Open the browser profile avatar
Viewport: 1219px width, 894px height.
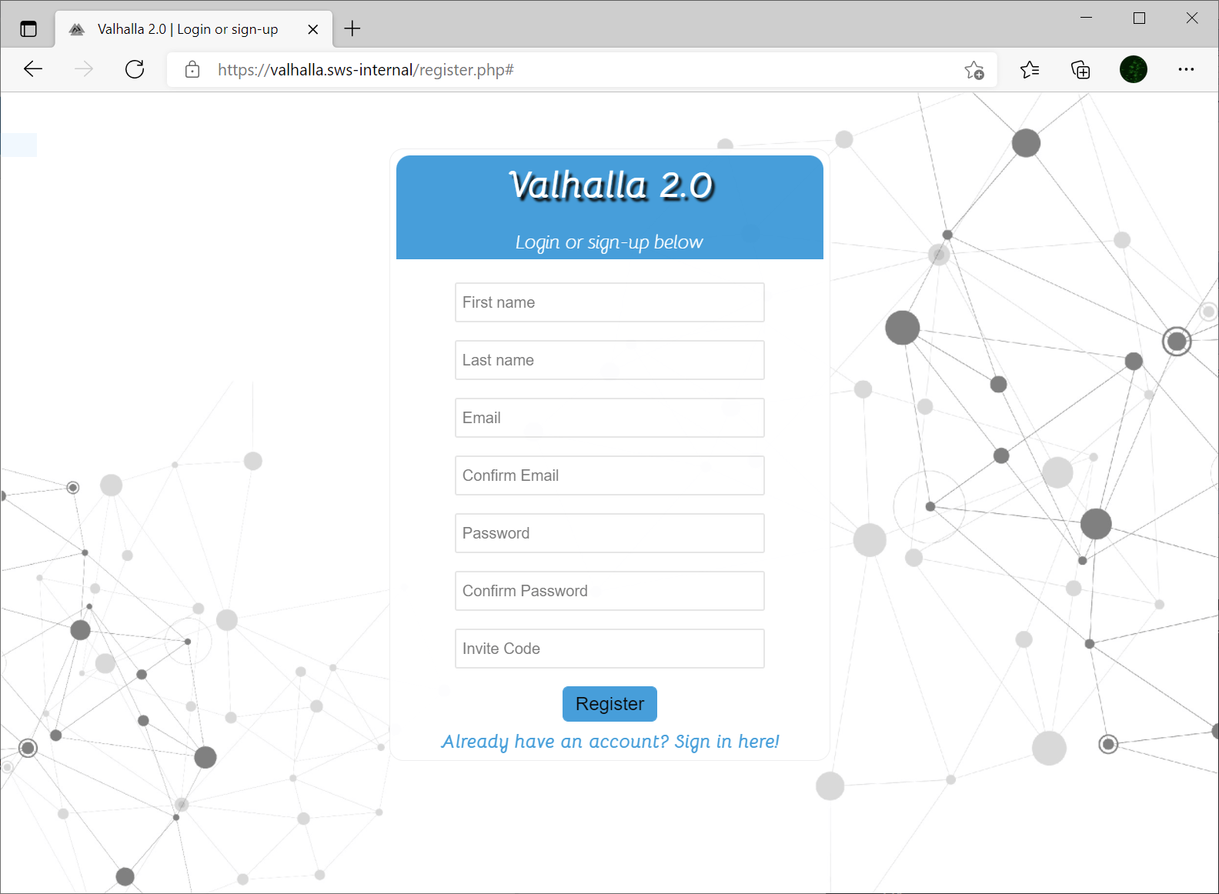[1133, 69]
